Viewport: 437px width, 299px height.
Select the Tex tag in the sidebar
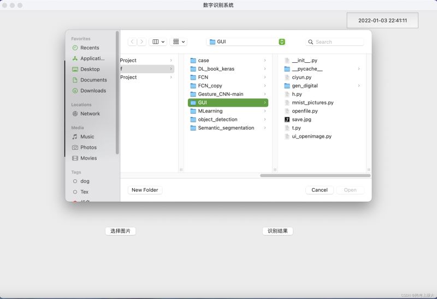(x=84, y=192)
